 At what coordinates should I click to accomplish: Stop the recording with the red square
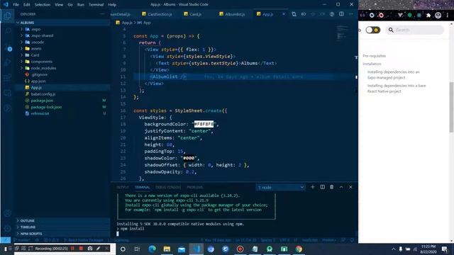(x=81, y=249)
